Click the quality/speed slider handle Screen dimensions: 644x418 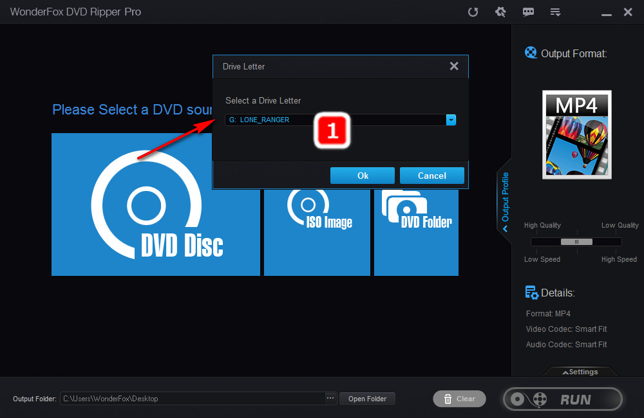pyautogui.click(x=576, y=242)
